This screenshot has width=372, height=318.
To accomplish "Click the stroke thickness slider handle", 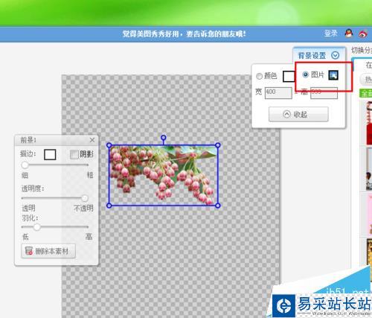I will (25, 165).
